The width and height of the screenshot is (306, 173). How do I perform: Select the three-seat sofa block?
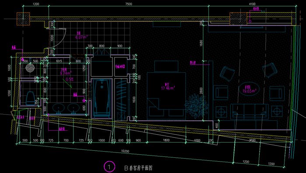click(x=250, y=112)
